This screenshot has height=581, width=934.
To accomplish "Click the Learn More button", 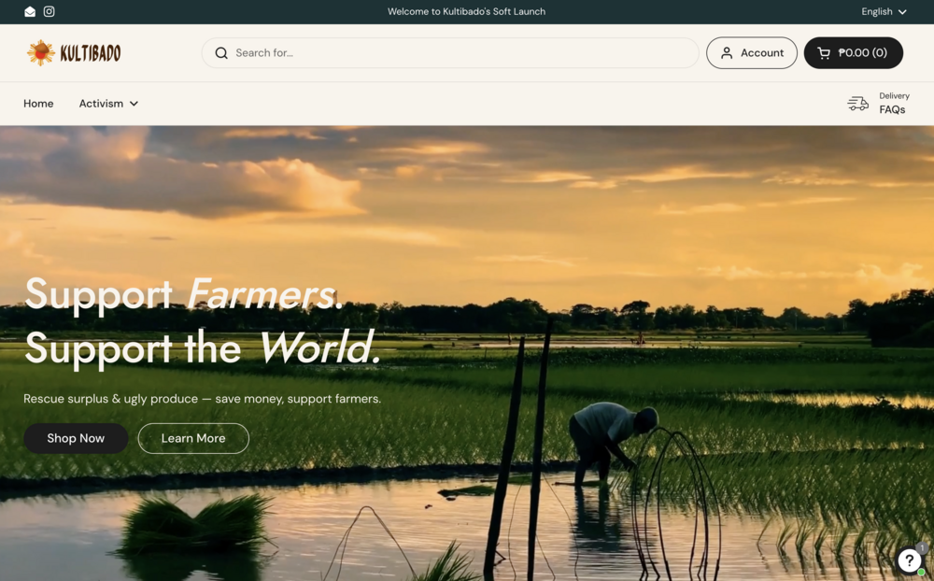I will (x=193, y=439).
